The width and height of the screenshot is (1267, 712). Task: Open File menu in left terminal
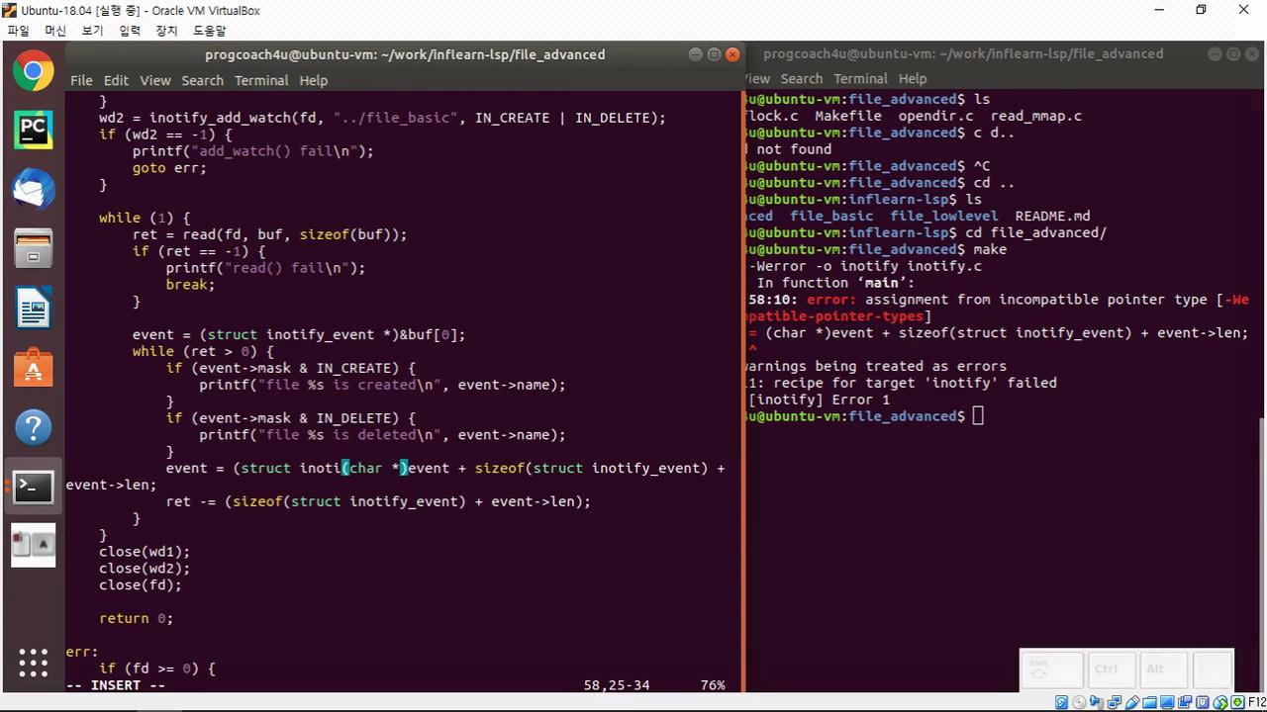click(81, 80)
